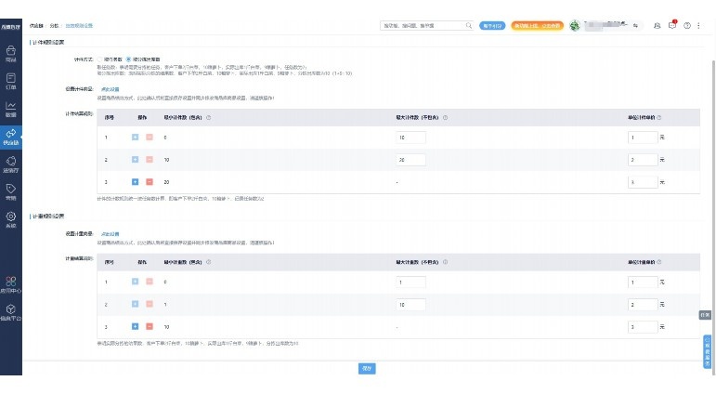Click the plus icon in piece-count row 3

point(136,182)
